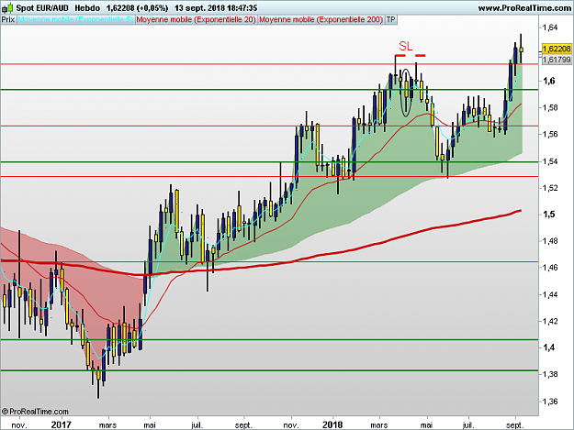Viewport: 574px width, 430px height.
Task: Click the www.ProRealTime.com link
Action: 524,8
